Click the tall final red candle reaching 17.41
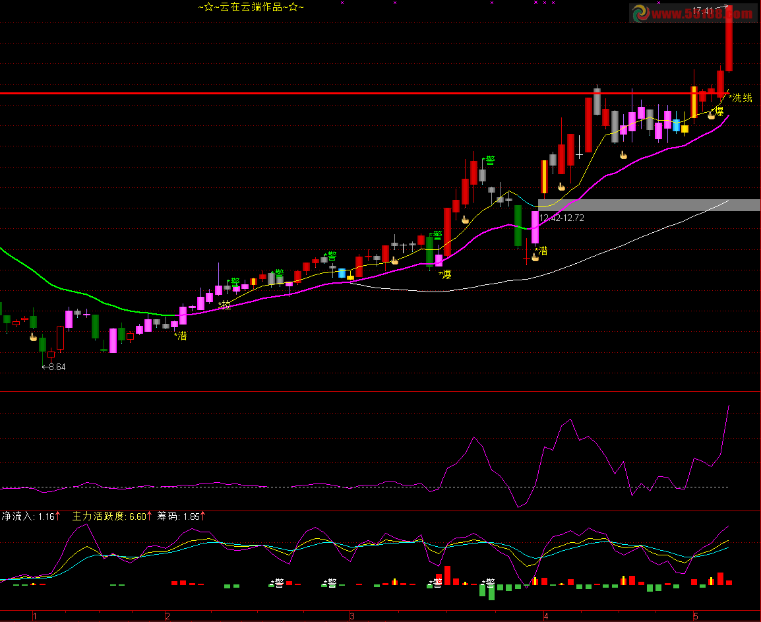Image resolution: width=761 pixels, height=622 pixels. [x=729, y=39]
